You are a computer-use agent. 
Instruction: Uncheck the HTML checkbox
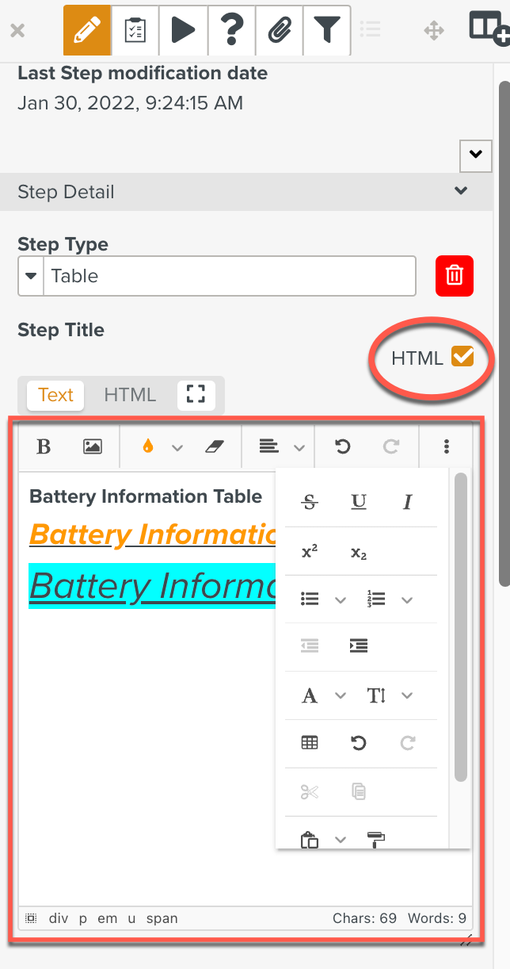(x=462, y=357)
